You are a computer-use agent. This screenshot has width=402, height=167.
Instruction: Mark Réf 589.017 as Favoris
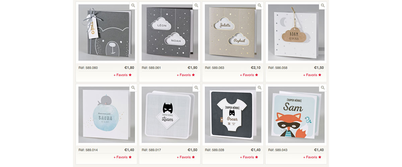point(186,157)
